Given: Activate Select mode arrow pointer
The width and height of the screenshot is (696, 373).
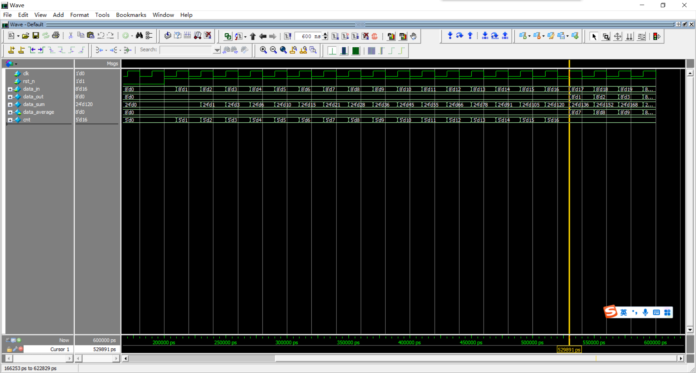Looking at the screenshot, I should click(x=594, y=37).
